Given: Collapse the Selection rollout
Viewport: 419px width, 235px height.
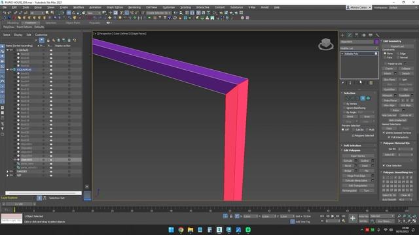Looking at the screenshot, I should point(350,93).
